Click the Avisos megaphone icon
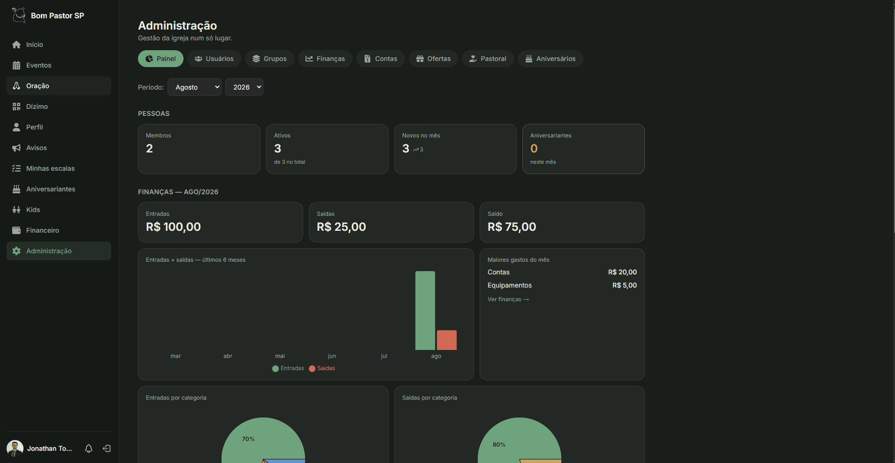 pos(16,148)
